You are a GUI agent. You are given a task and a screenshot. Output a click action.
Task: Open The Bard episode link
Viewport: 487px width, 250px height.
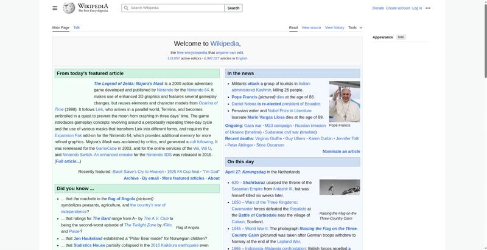101,218
